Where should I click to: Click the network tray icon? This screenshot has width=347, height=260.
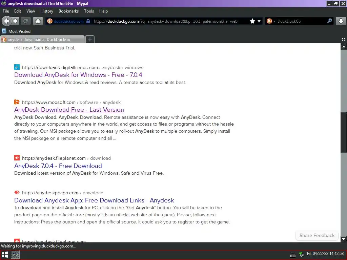301,255
